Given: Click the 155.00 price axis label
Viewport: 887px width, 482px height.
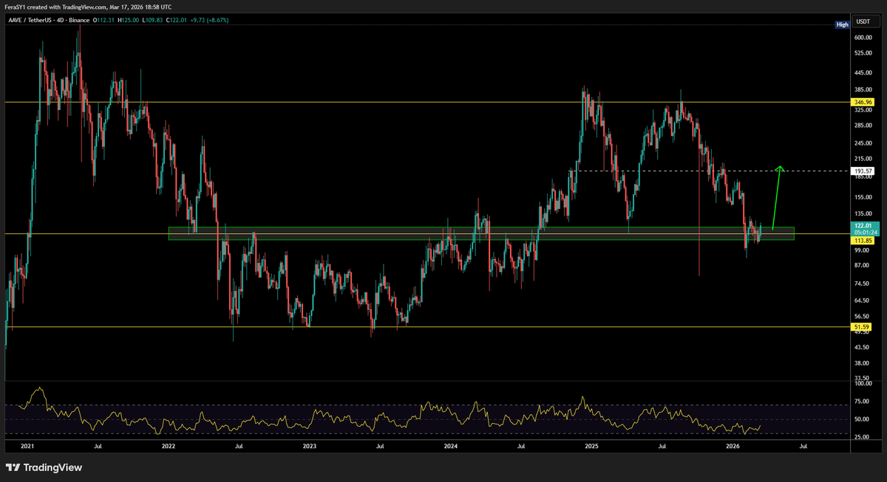Looking at the screenshot, I should [862, 197].
